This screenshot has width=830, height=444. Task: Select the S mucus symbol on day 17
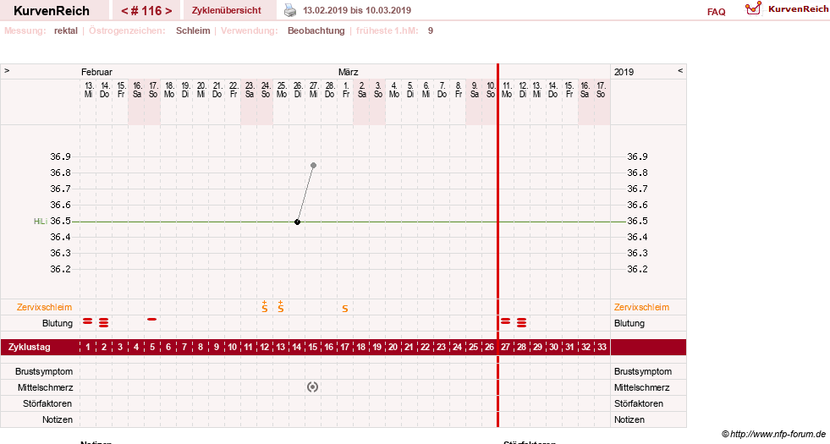coord(344,309)
